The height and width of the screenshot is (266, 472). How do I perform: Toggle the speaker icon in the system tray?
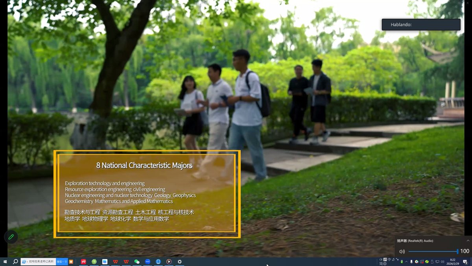coord(442,261)
